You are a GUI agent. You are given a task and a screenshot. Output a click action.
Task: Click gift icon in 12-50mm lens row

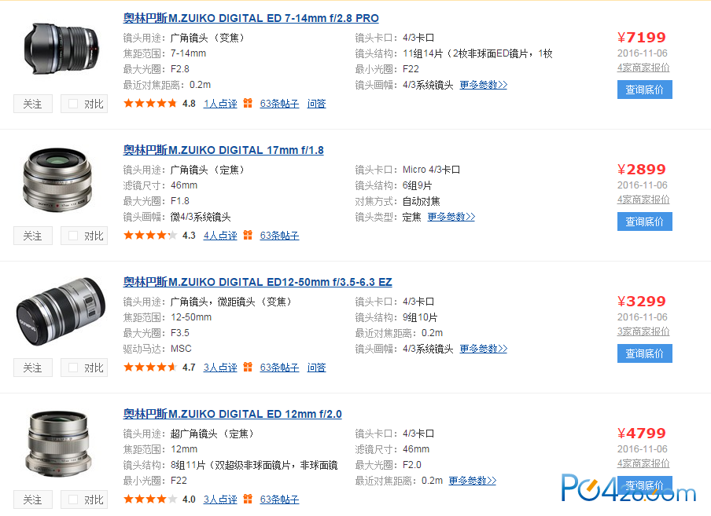[x=248, y=367]
